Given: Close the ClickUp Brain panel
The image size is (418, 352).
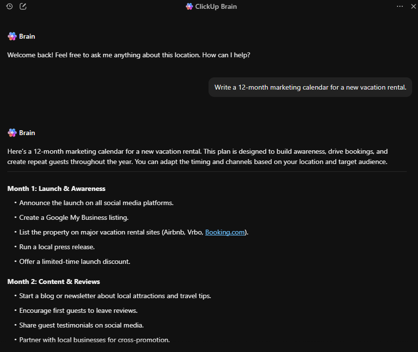Looking at the screenshot, I should click(x=414, y=6).
